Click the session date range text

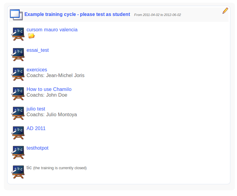coord(157,15)
